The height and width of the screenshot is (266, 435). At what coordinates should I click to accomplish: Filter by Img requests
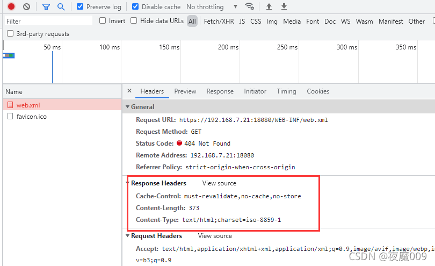point(272,21)
